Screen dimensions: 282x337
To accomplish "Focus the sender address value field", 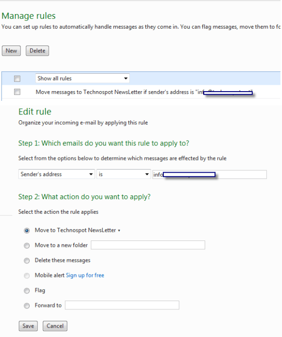I will (x=210, y=174).
